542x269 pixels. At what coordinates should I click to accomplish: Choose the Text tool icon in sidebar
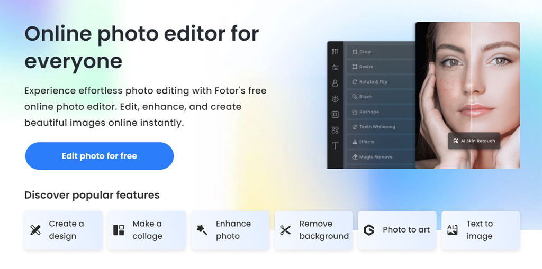(335, 146)
